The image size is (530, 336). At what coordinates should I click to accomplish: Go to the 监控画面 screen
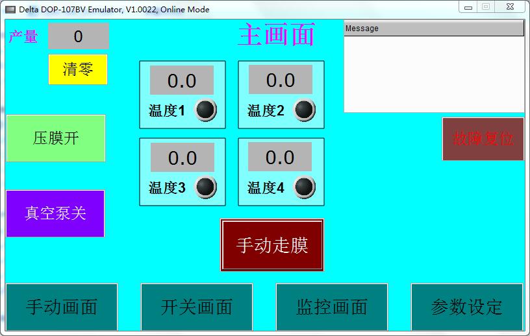tap(332, 307)
